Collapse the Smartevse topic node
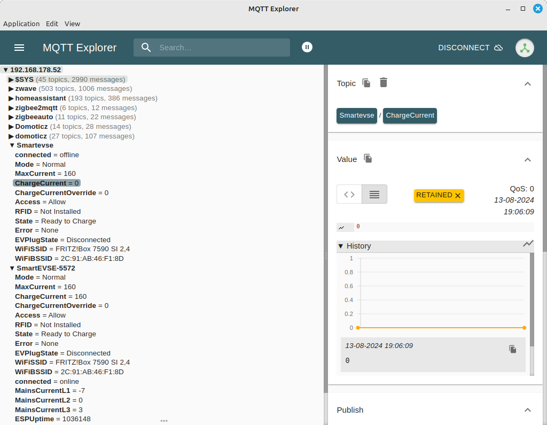Viewport: 547px width, 425px height. (x=12, y=145)
